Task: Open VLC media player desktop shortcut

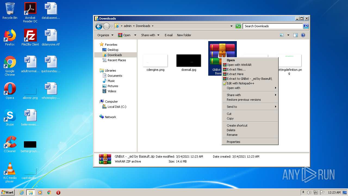Action: point(10,173)
